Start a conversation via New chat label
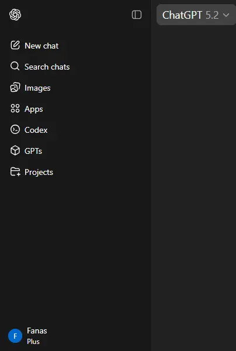This screenshot has height=351, width=236. tap(41, 46)
